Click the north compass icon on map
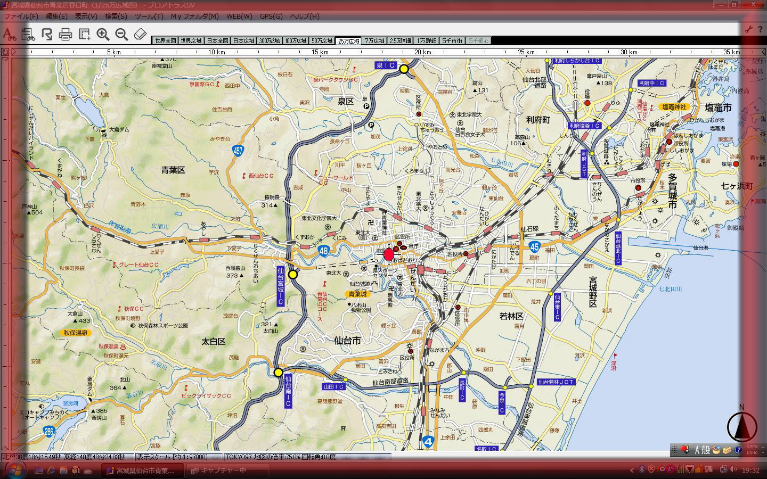 (742, 426)
